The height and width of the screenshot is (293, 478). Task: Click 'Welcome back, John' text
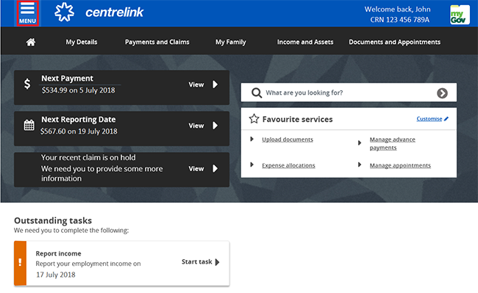398,9
